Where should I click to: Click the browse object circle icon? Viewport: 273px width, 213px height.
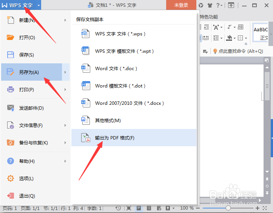[267, 186]
